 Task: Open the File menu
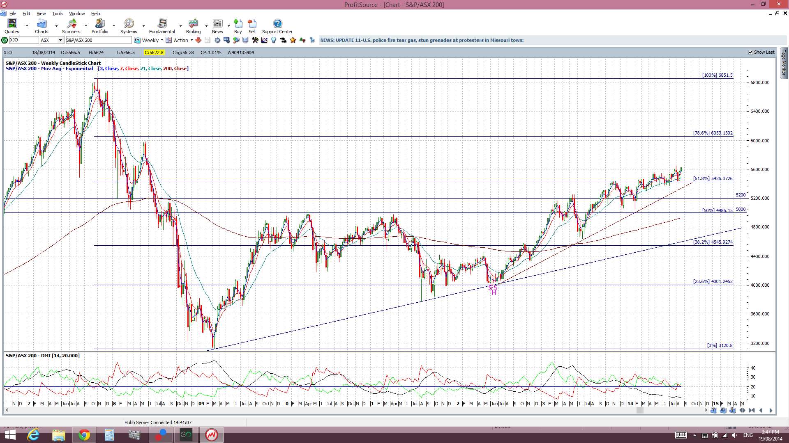(x=13, y=14)
